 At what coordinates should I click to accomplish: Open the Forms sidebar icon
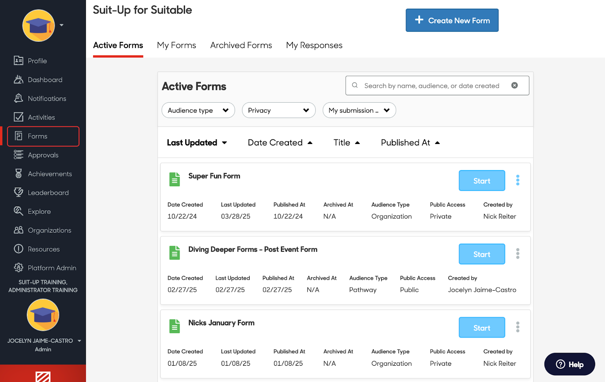[x=19, y=136]
